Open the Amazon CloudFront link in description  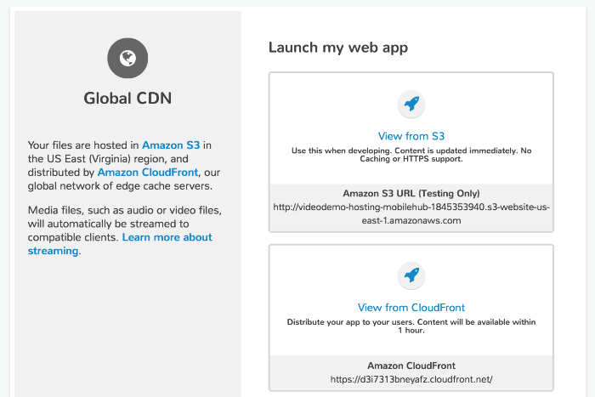click(148, 173)
